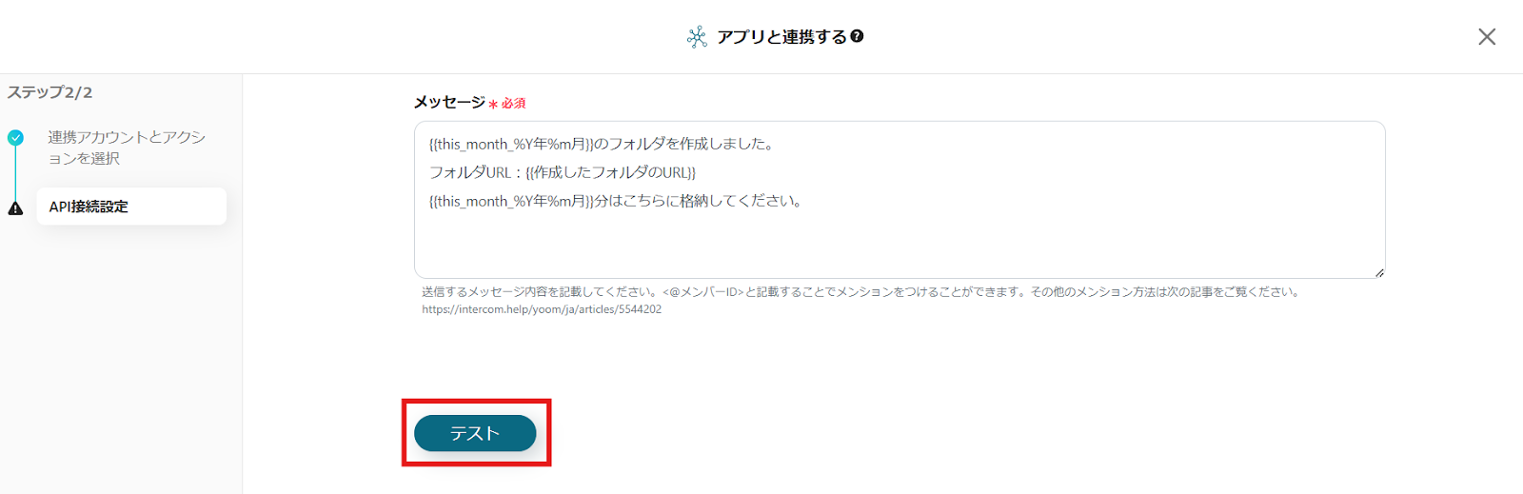Close the アプリと連携する dialog
Screen dimensions: 1523x494
click(1486, 36)
